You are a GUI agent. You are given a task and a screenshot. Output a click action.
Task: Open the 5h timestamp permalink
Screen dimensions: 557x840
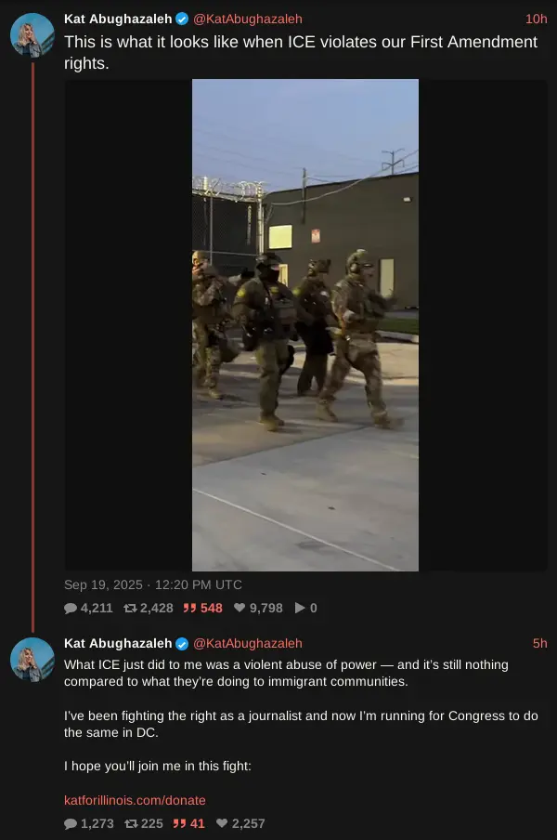(540, 643)
